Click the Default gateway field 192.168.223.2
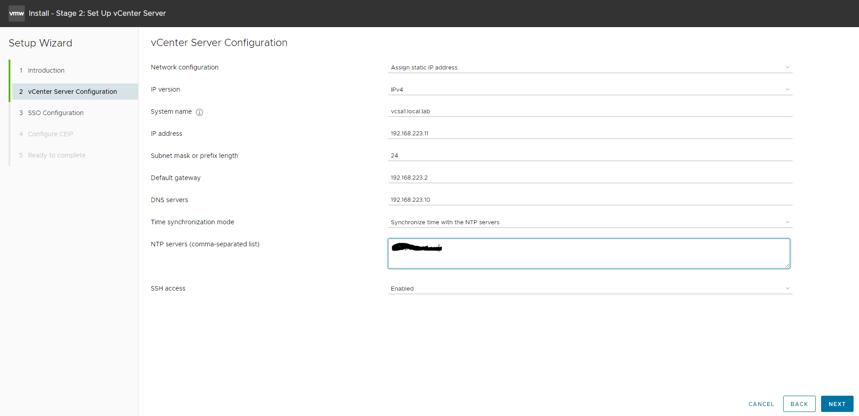 point(590,177)
